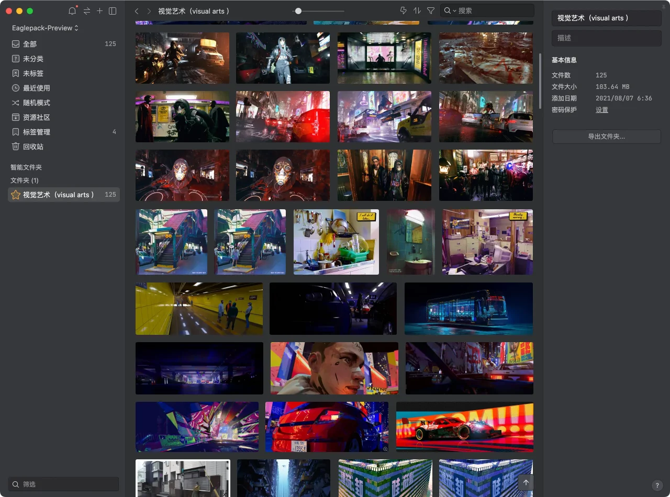Select the glowing blue bus thumbnail
Viewport: 670px width, 497px height.
pyautogui.click(x=468, y=309)
